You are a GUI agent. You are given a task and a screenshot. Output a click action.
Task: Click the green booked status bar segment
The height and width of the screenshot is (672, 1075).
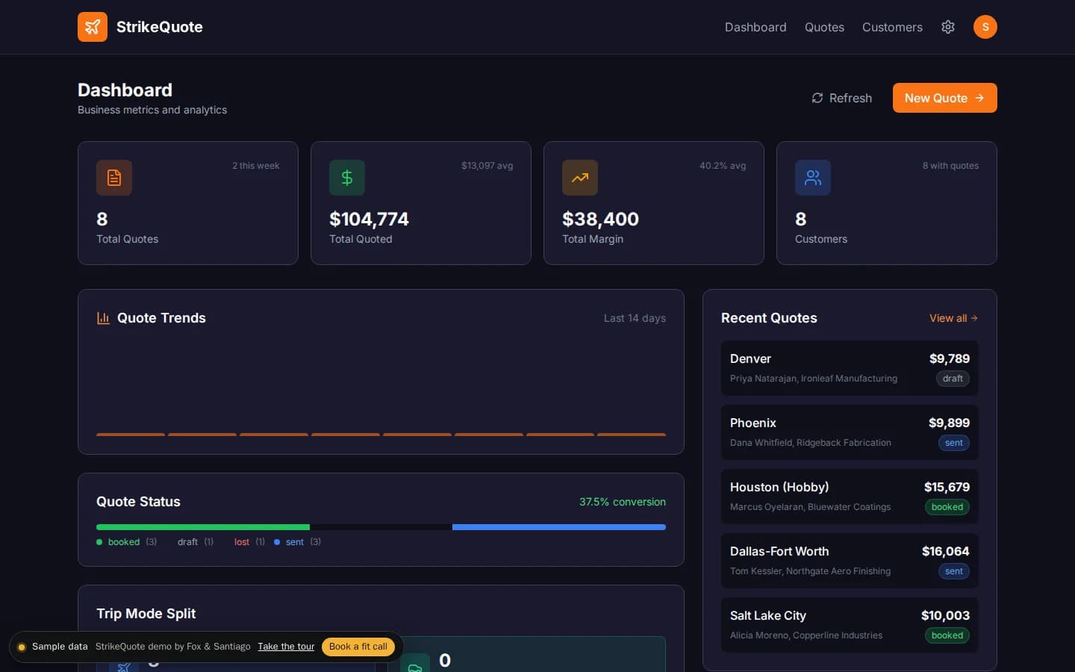coord(203,527)
